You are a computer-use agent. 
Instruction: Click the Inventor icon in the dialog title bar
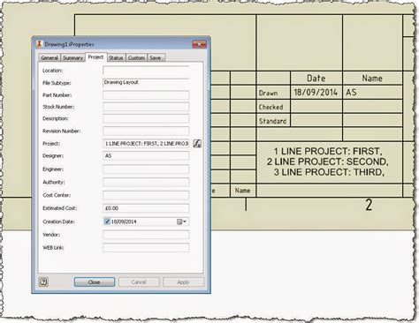(39, 44)
